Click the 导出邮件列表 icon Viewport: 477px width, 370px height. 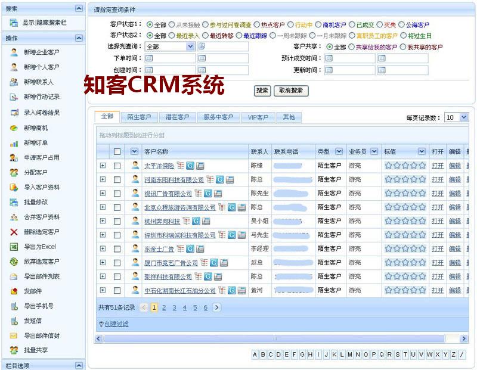tap(14, 276)
